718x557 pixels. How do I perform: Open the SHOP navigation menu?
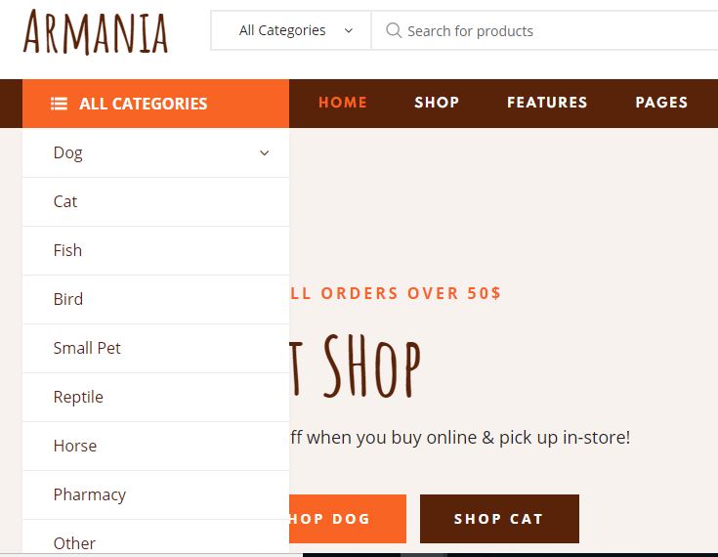point(437,103)
